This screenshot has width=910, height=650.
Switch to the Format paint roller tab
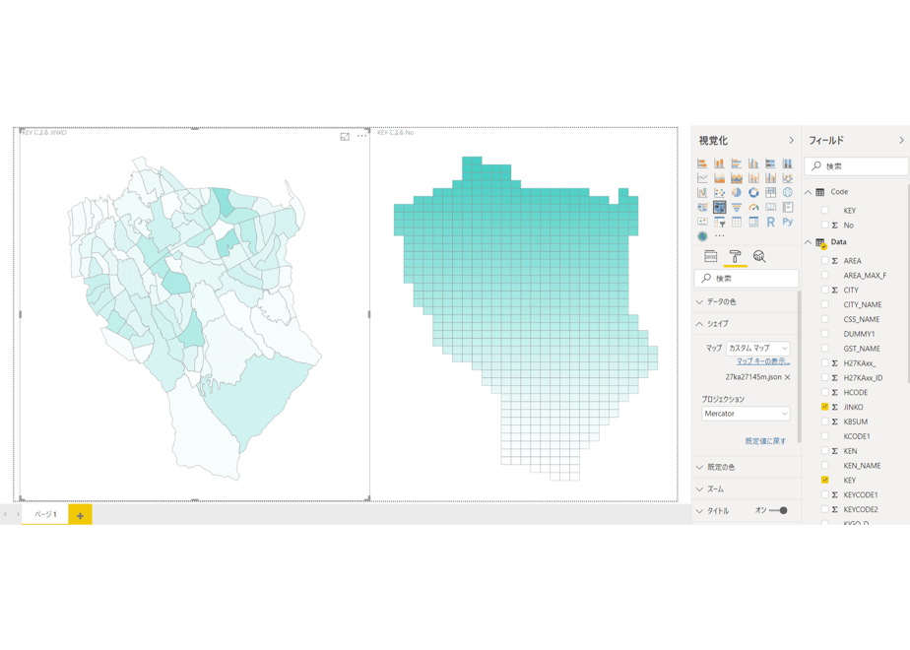(x=735, y=256)
